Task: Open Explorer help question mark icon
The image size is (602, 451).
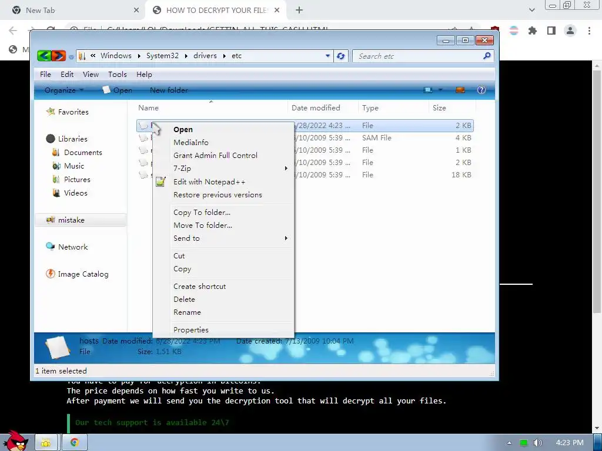Action: (481, 90)
